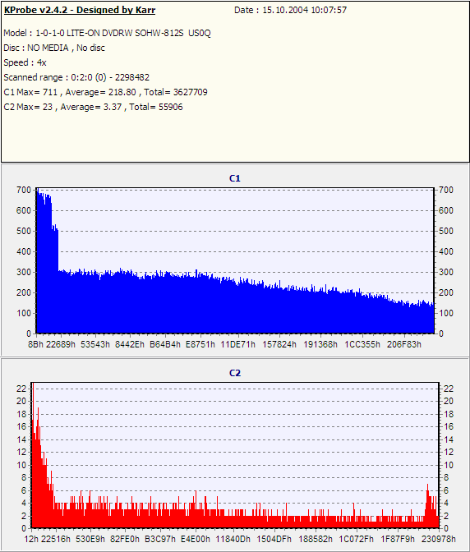470x552 pixels.
Task: Click the red C2 bump near chart end
Action: pos(431,507)
